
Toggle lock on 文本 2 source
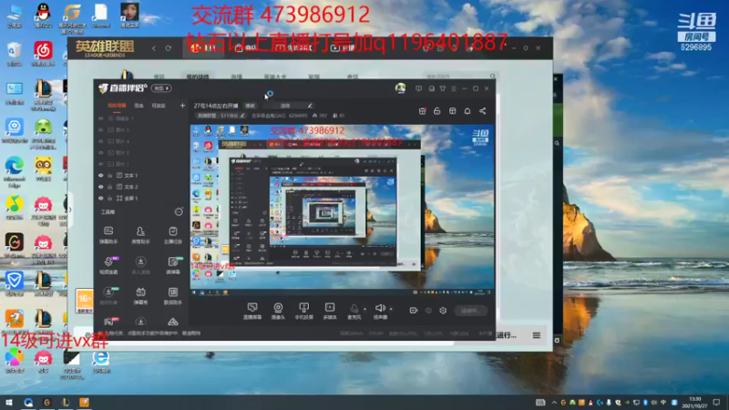110,187
